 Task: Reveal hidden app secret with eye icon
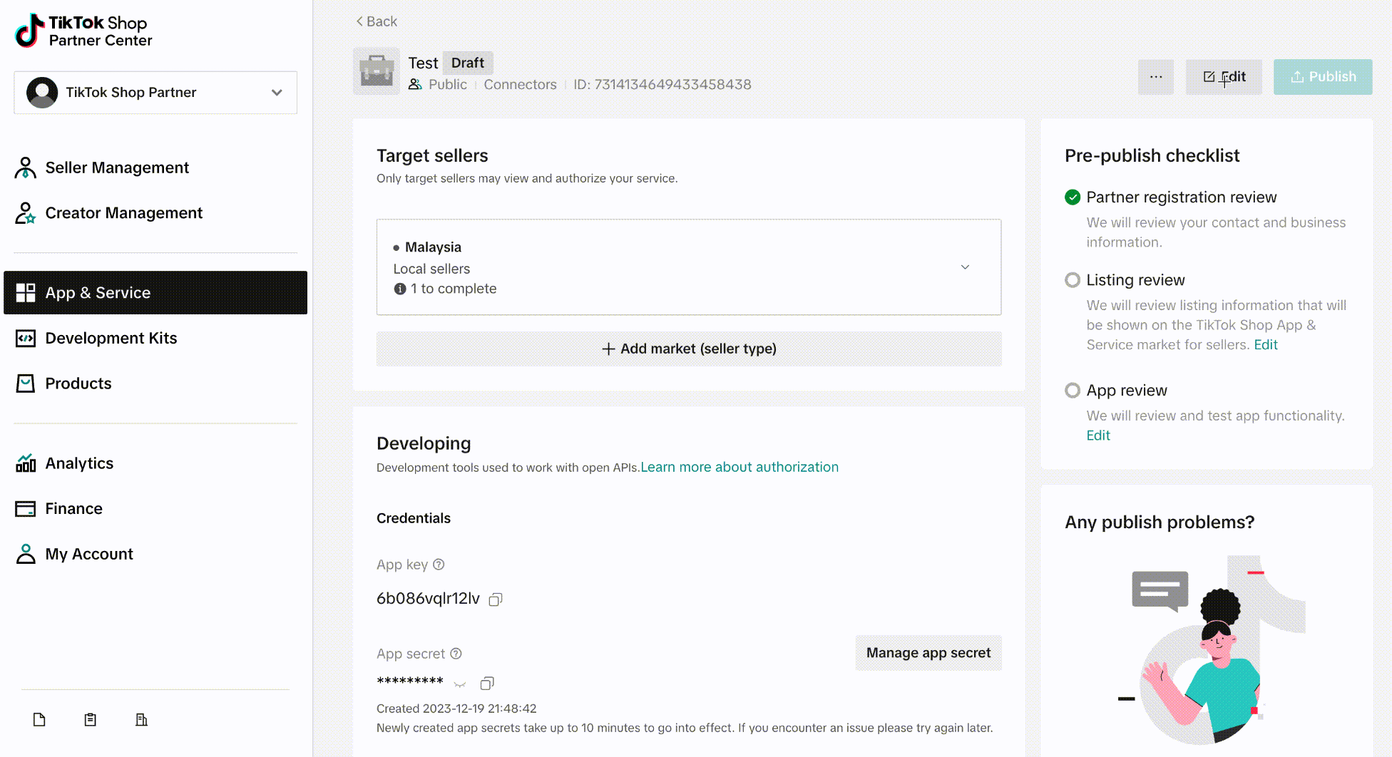(x=460, y=684)
